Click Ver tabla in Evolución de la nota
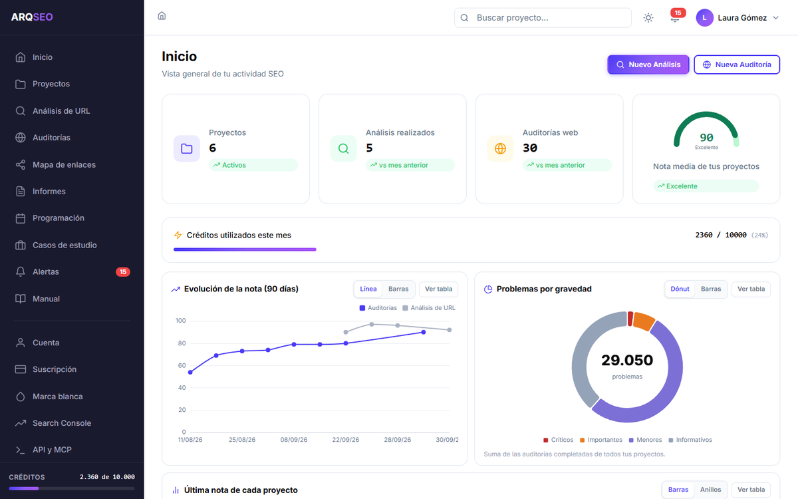 438,289
